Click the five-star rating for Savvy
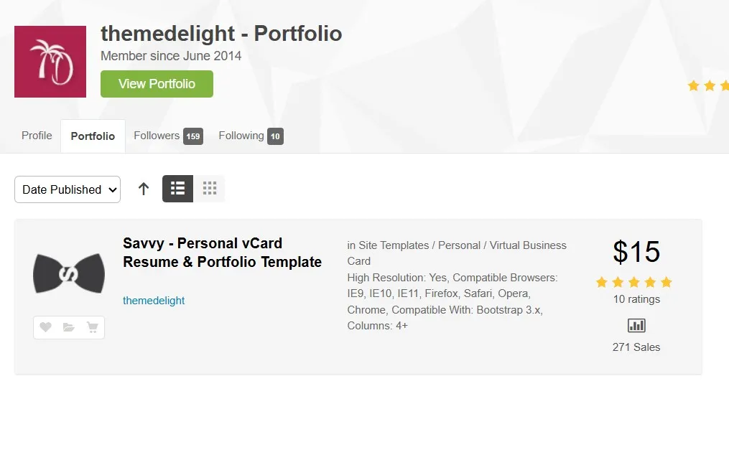Image resolution: width=729 pixels, height=470 pixels. tap(633, 282)
